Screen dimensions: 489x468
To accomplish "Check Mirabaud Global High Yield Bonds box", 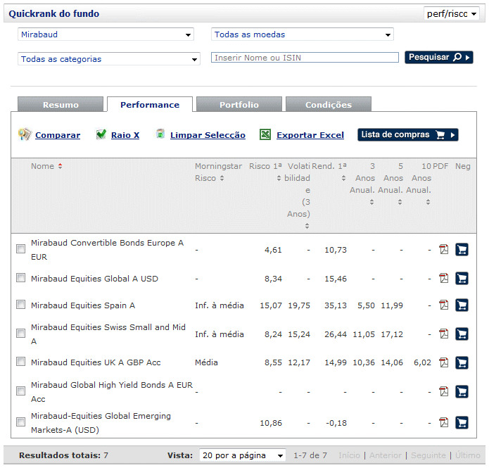I will pyautogui.click(x=20, y=391).
